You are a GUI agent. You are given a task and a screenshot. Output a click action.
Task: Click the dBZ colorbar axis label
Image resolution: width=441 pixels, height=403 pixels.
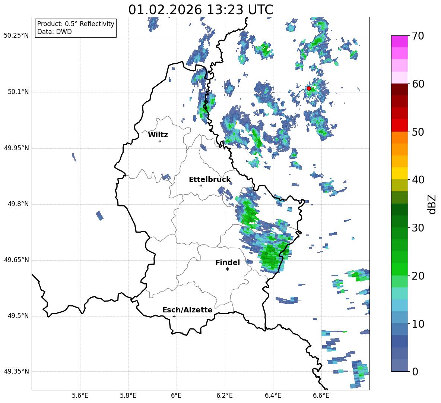[x=432, y=204]
